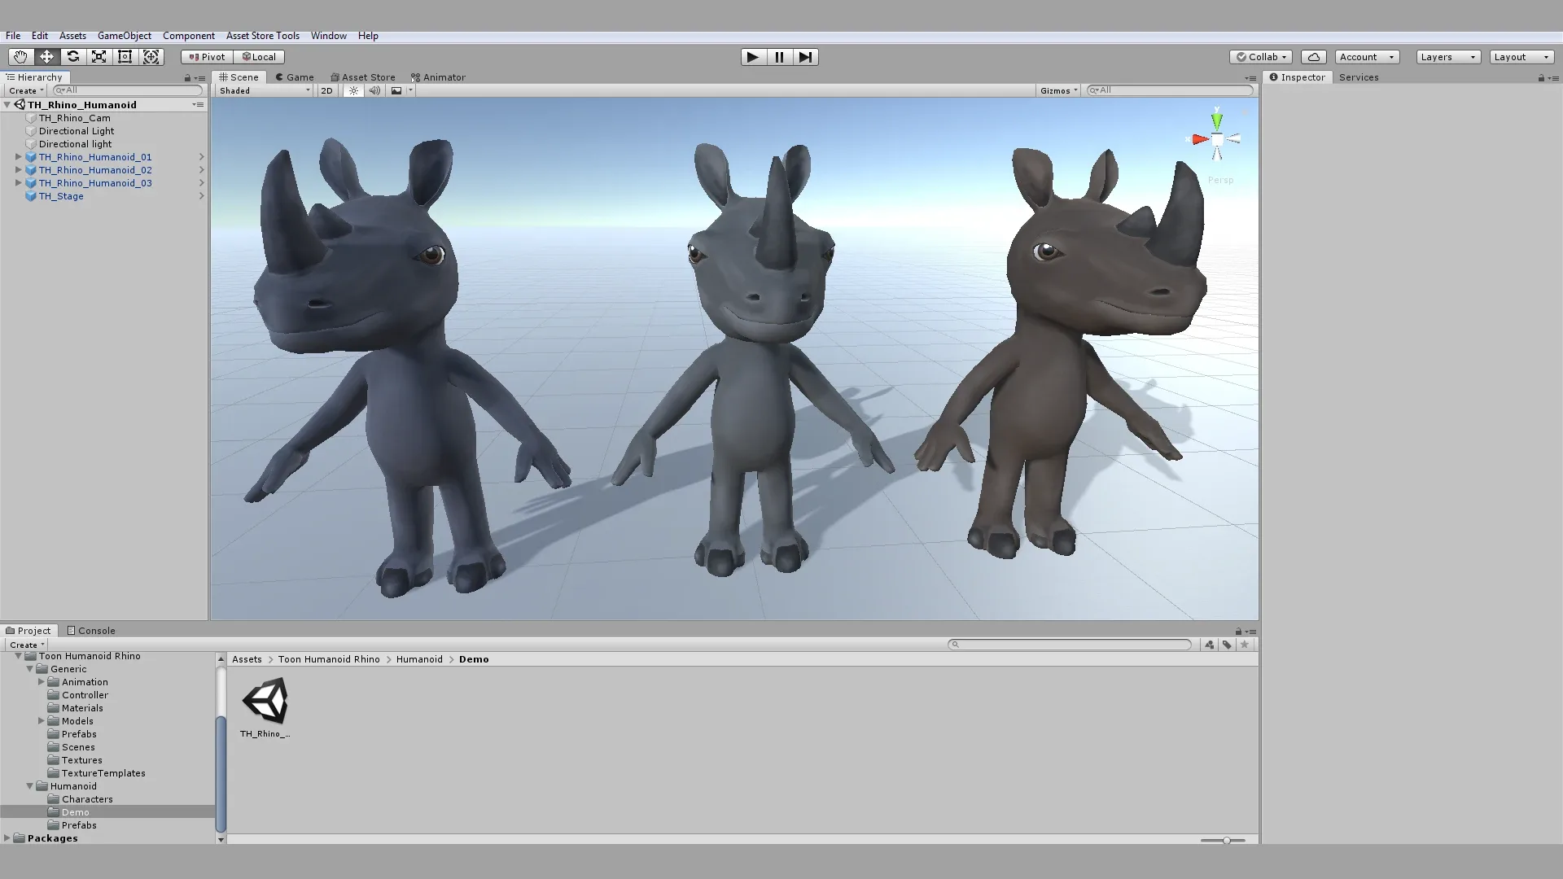Toggle the Project panel lock icon
The image size is (1563, 879).
tap(1238, 632)
